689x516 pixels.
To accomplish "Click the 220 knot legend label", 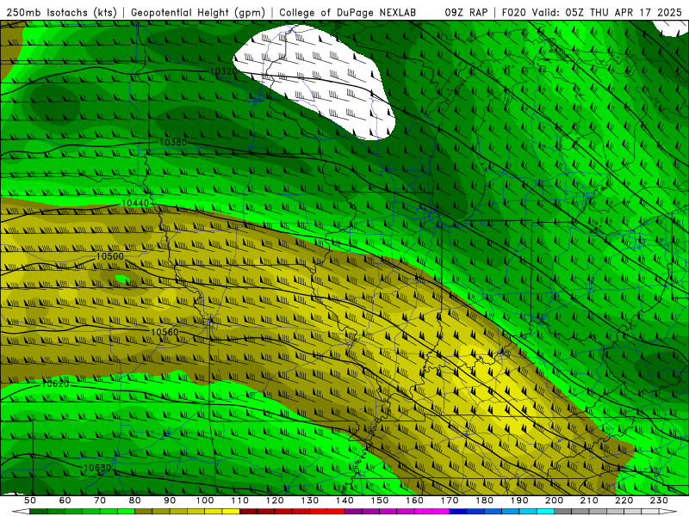I will click(x=624, y=501).
